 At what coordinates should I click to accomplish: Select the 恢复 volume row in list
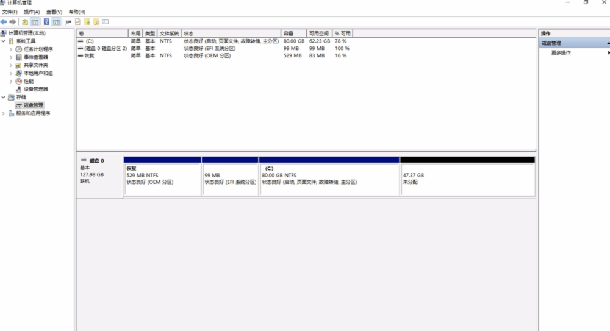[x=213, y=55]
